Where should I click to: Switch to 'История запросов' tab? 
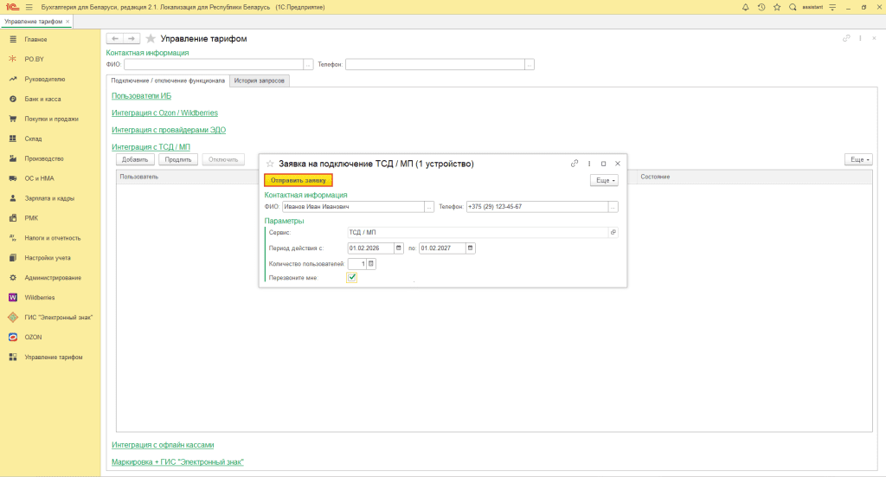(260, 81)
